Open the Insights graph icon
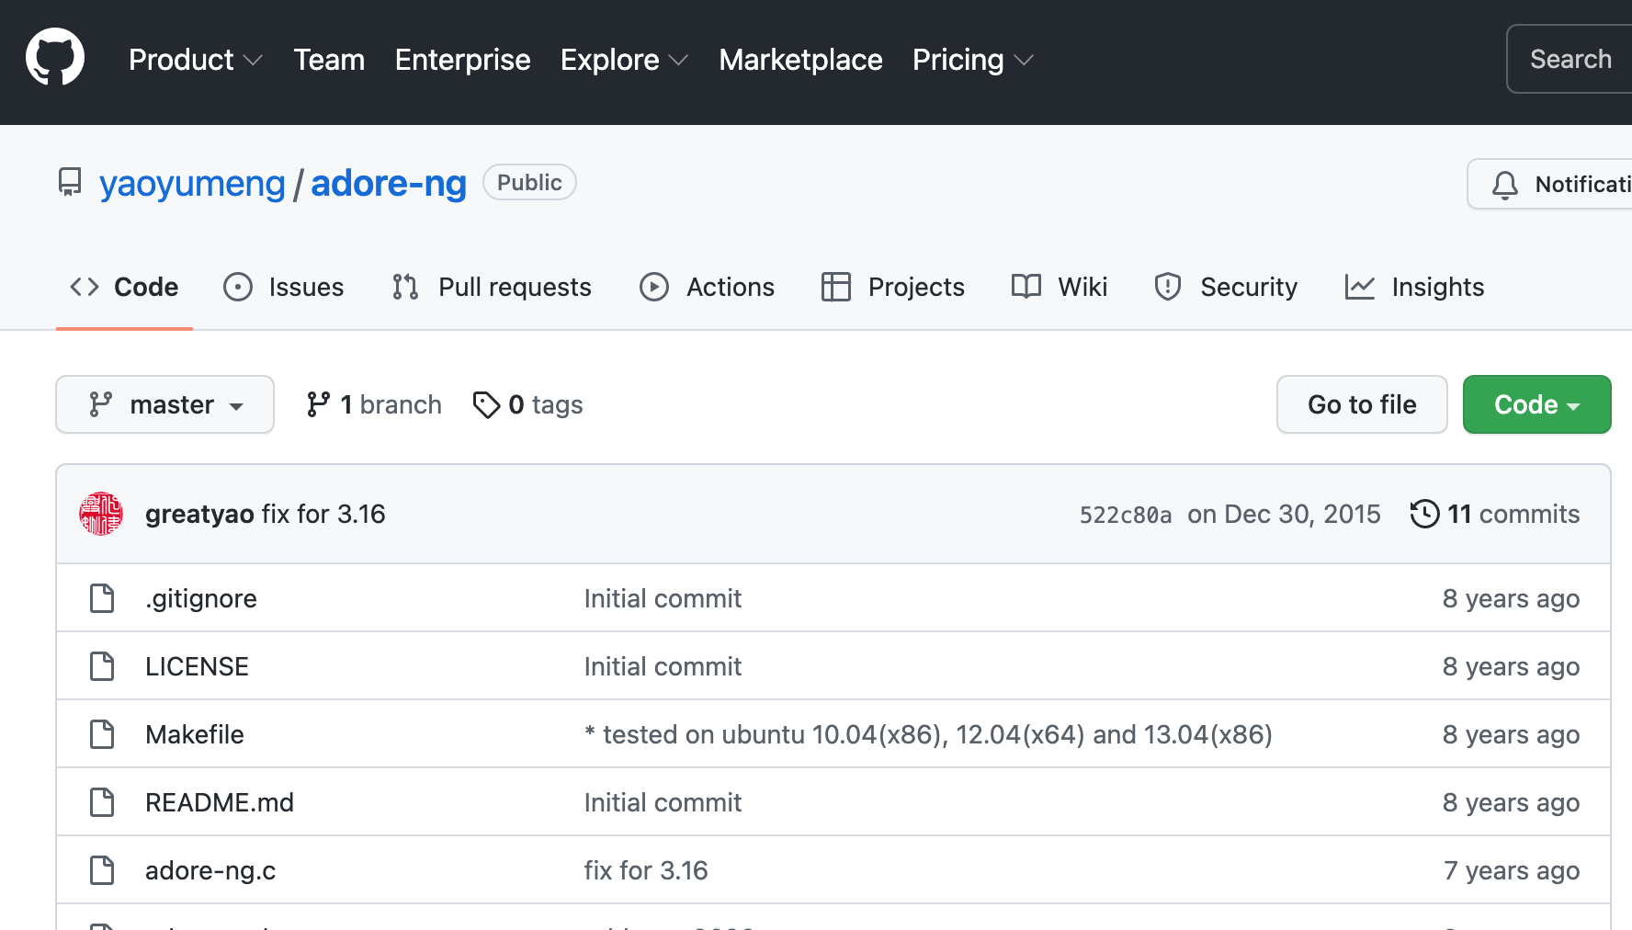Image resolution: width=1632 pixels, height=930 pixels. pyautogui.click(x=1360, y=287)
